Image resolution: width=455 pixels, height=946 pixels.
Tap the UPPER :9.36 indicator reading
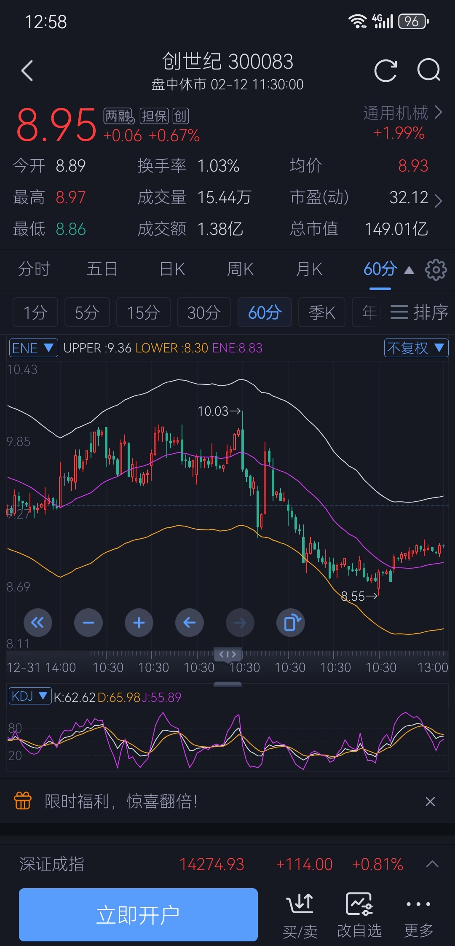(x=97, y=348)
